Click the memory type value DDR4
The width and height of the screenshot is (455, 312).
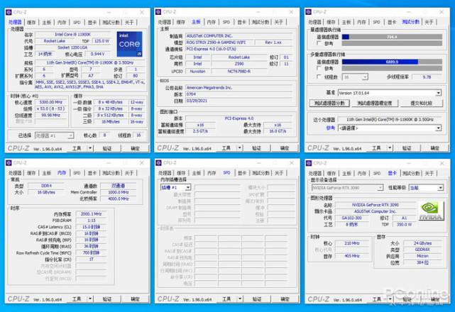pyautogui.click(x=46, y=186)
